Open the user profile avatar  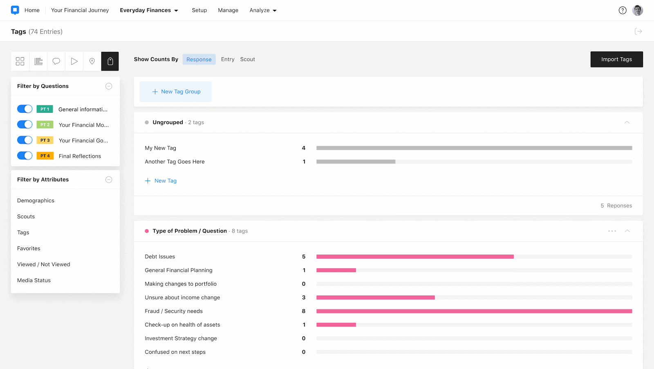(x=638, y=11)
